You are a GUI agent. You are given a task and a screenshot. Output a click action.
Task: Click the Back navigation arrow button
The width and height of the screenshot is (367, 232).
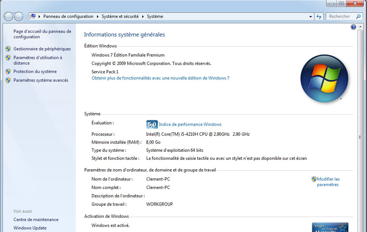click(8, 16)
